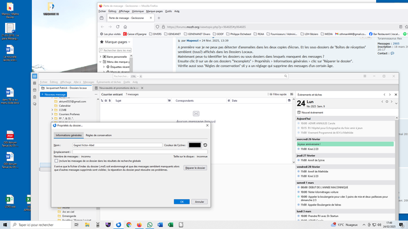
Task: Select Calendrier folder in tree
Action: (65, 106)
